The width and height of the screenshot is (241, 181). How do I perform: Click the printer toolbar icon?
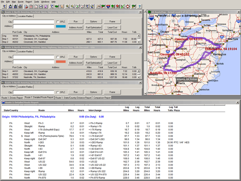[x=20, y=6]
